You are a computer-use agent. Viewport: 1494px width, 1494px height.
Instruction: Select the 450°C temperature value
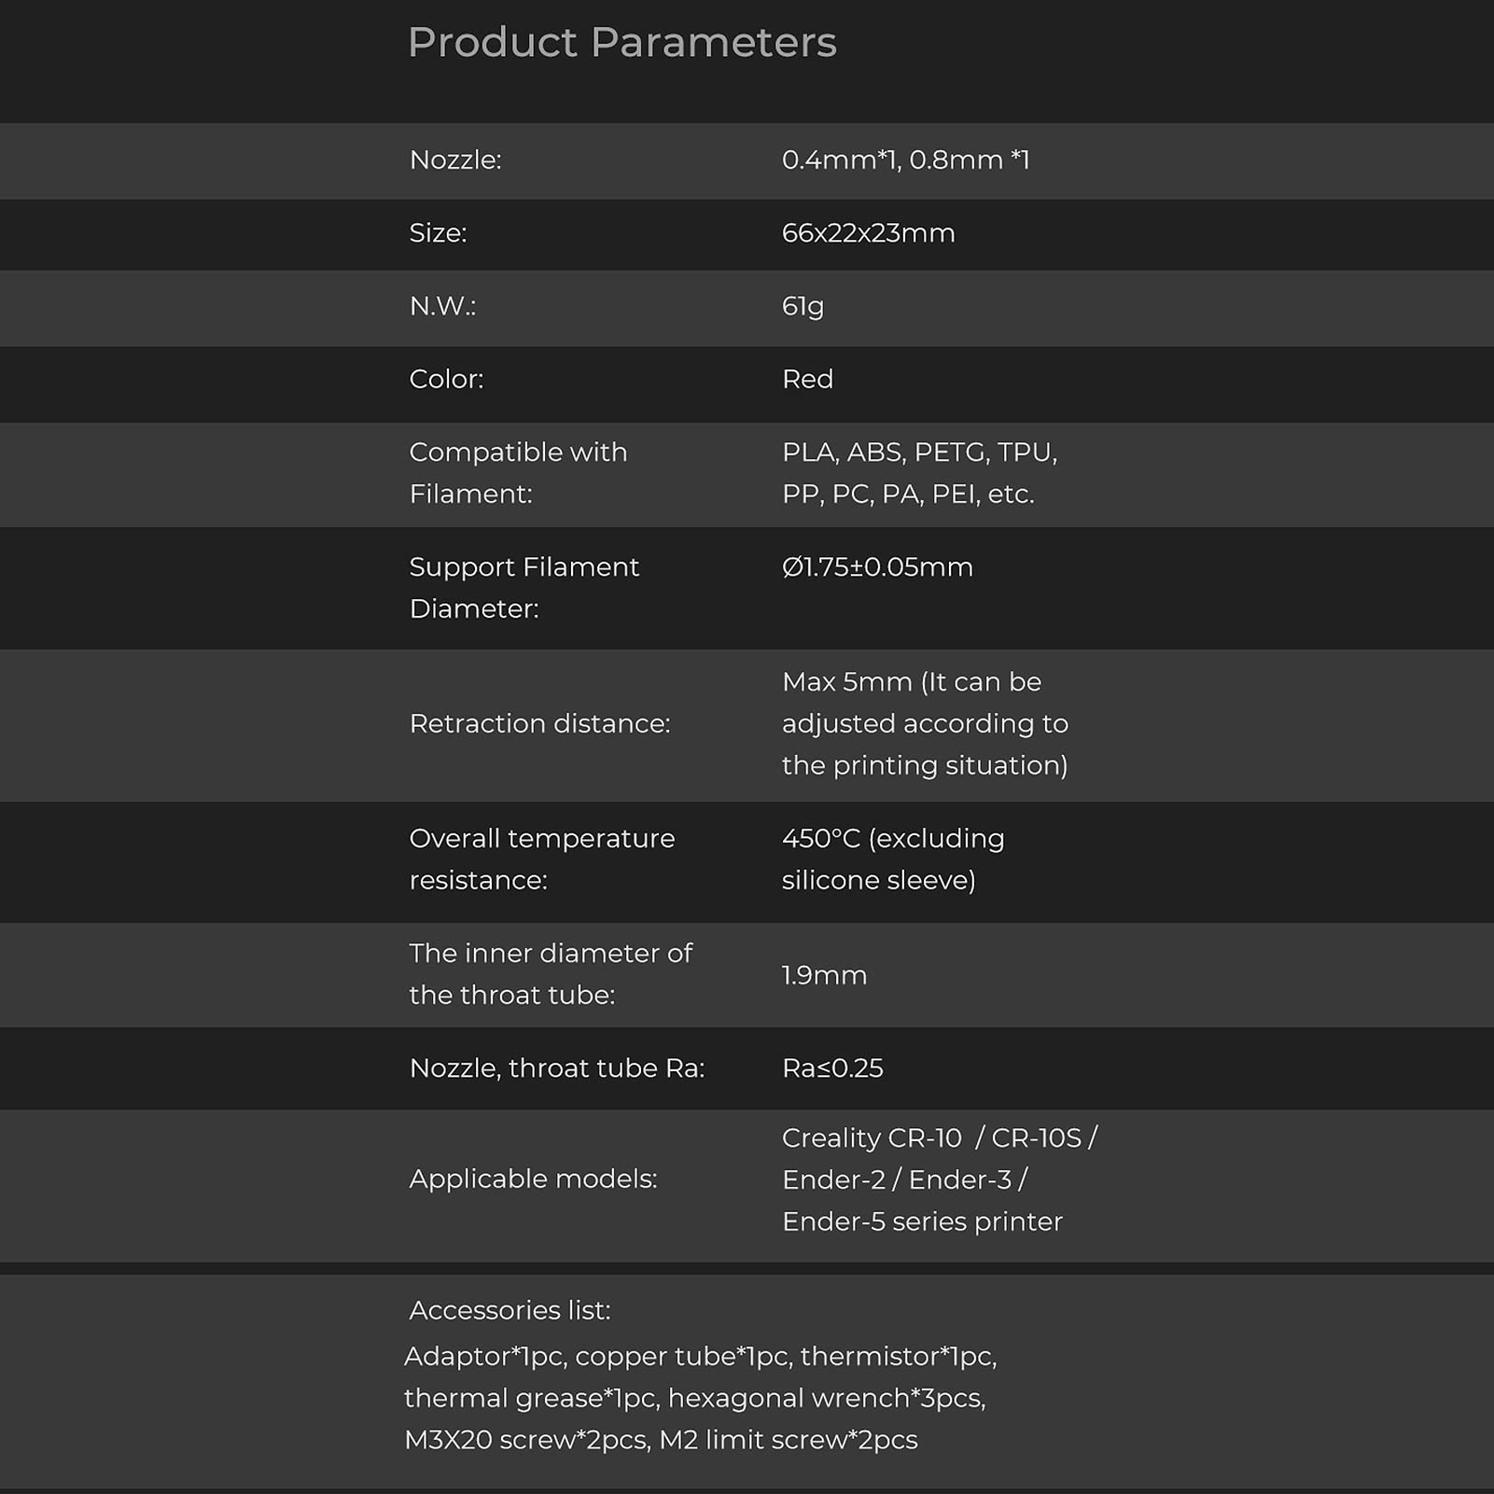coord(820,839)
